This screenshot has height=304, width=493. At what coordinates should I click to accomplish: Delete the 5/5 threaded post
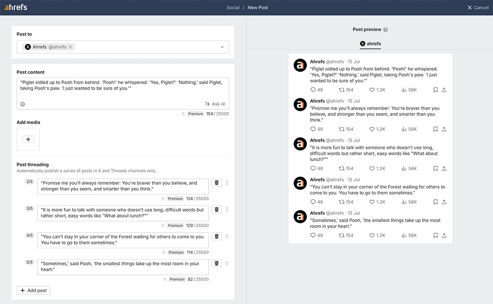(217, 263)
